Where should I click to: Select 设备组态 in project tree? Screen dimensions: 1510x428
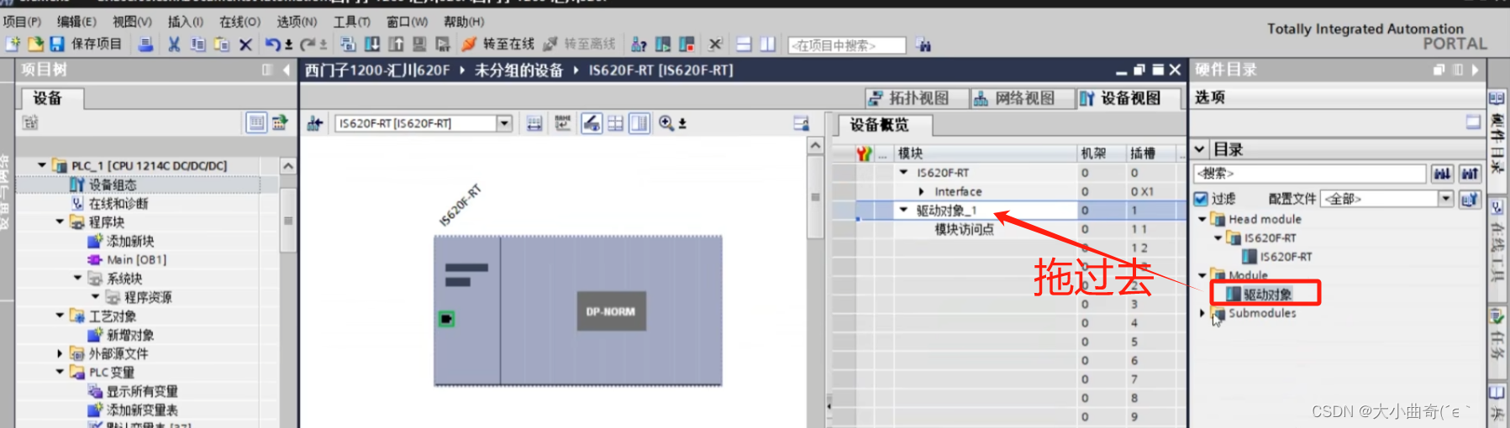tap(113, 185)
